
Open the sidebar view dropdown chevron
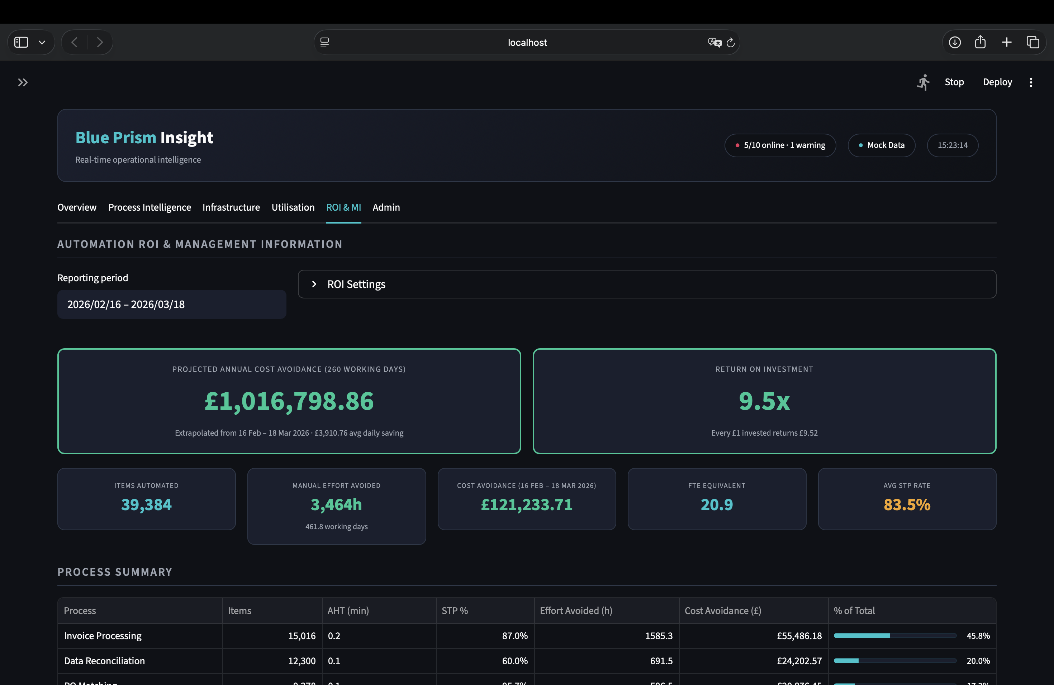coord(42,42)
